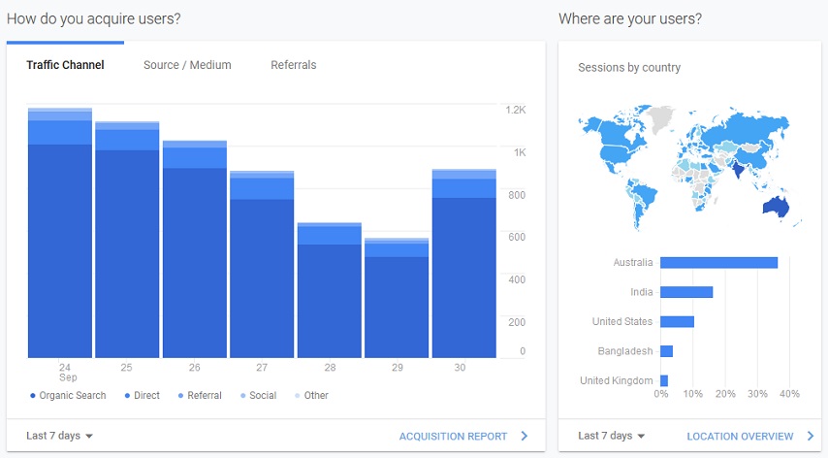The height and width of the screenshot is (458, 828).
Task: Select the Traffic Channel tab
Action: click(66, 65)
